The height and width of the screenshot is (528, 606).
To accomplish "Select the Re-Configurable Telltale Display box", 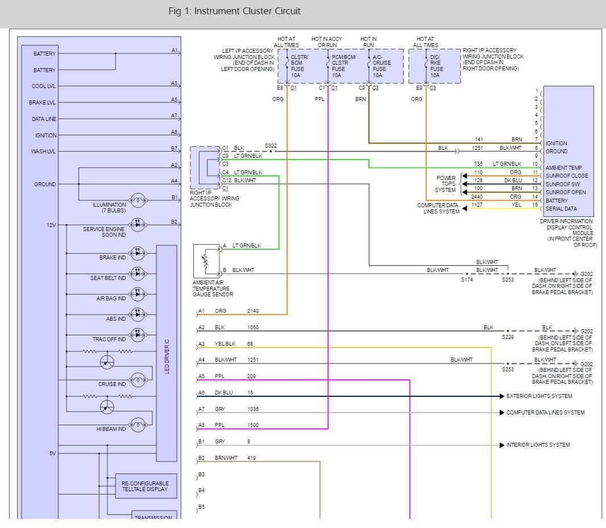I will (146, 486).
